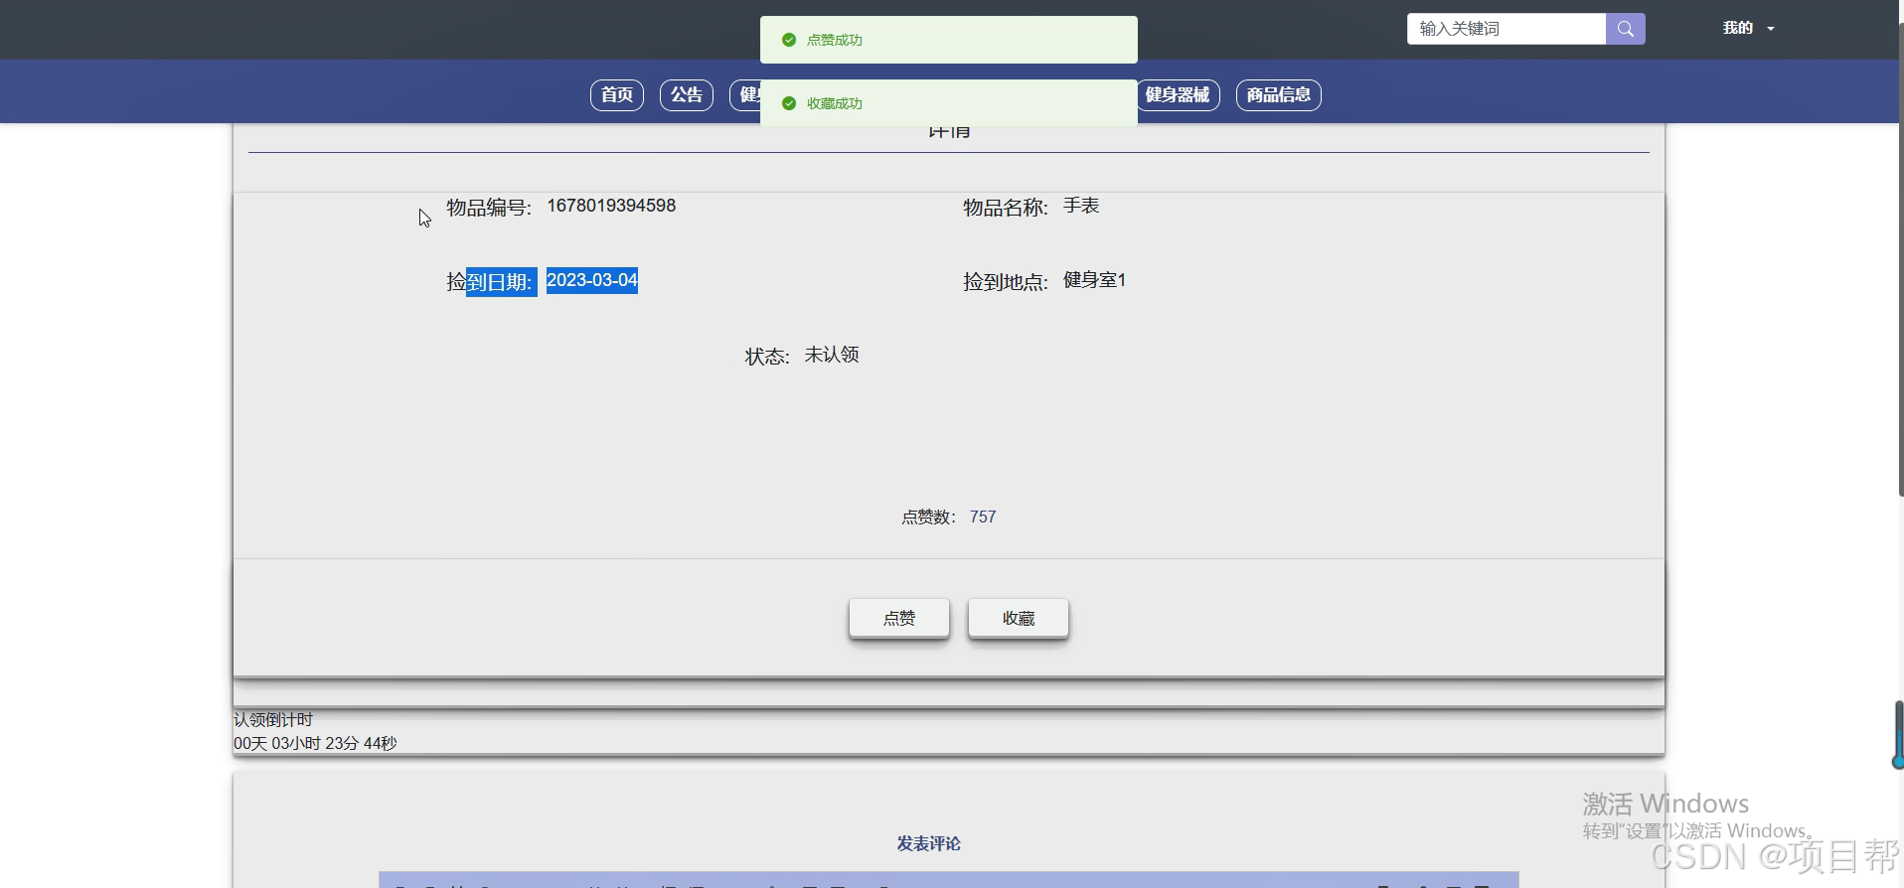Viewport: 1904px width, 888px height.
Task: Click the countdown 00天 03小时 23分 44秒
Action: pyautogui.click(x=315, y=743)
